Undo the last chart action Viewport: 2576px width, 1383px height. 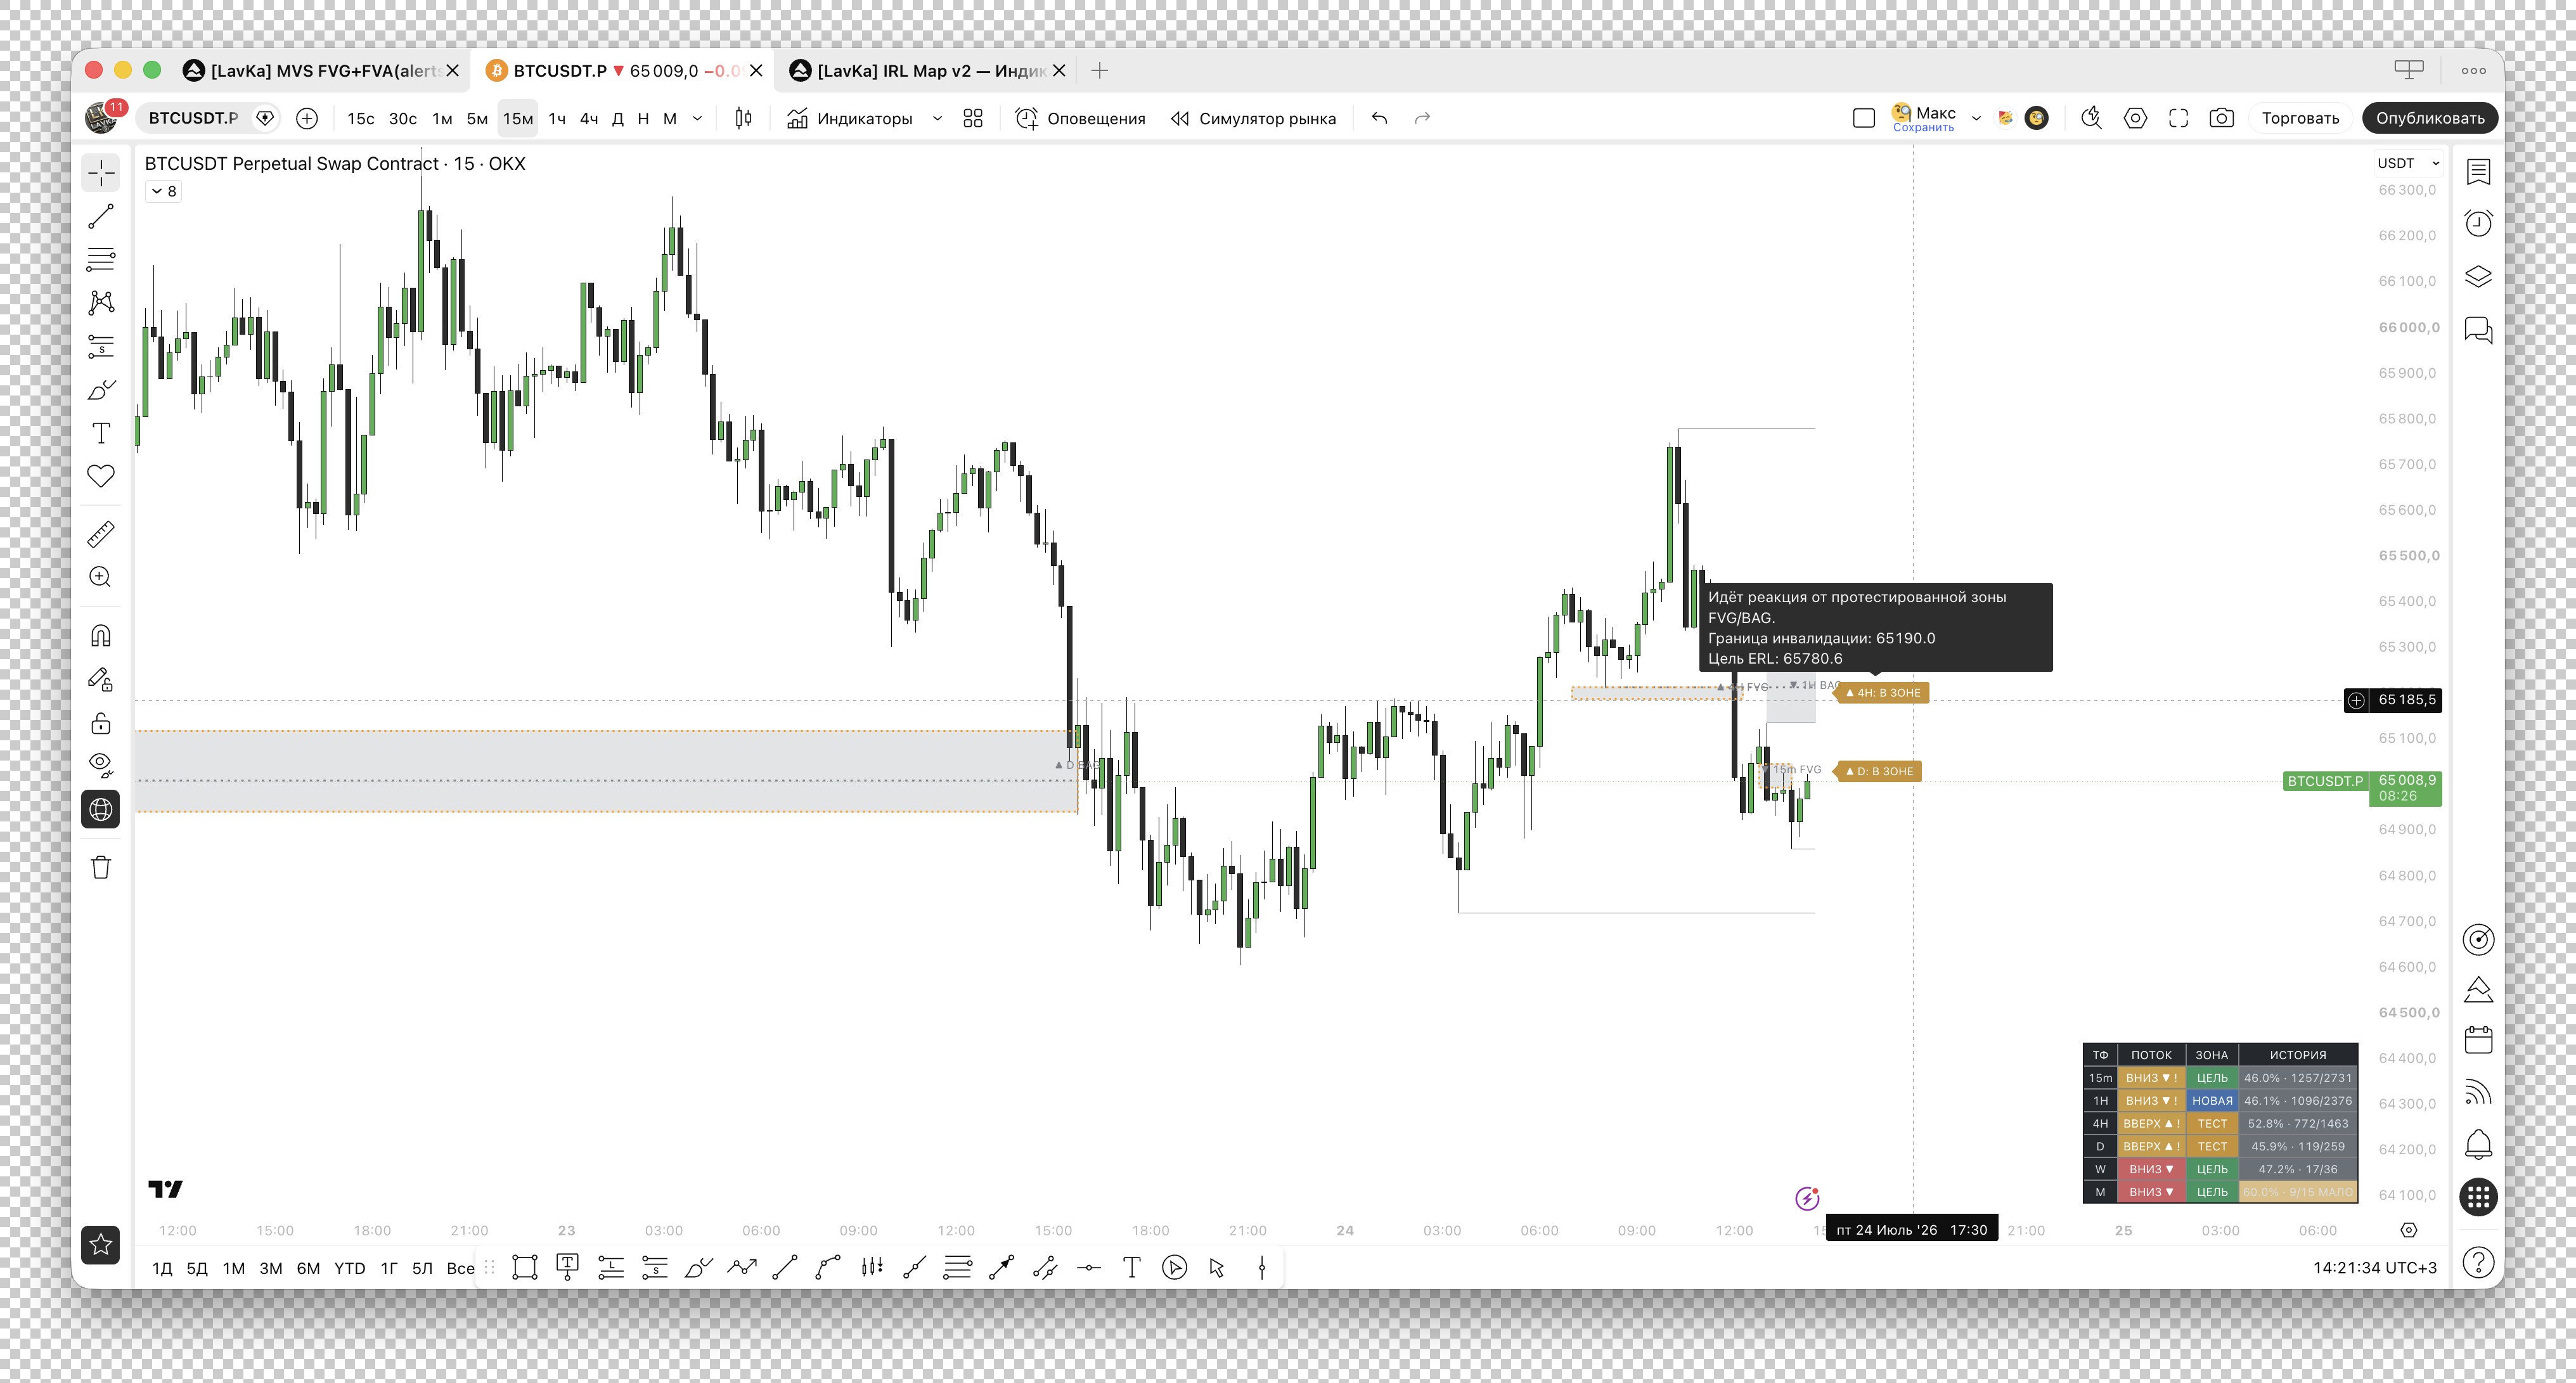click(x=1379, y=118)
